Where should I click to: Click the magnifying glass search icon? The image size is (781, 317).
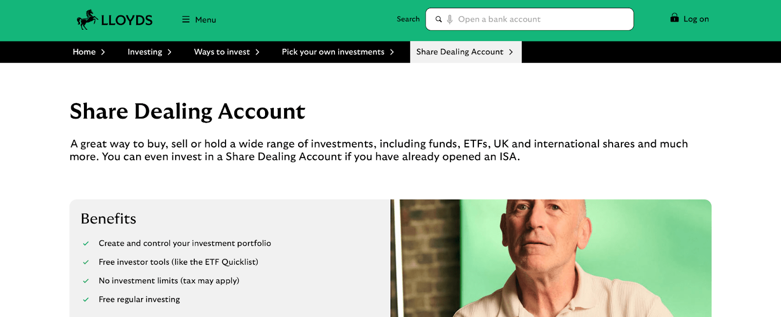pos(438,20)
